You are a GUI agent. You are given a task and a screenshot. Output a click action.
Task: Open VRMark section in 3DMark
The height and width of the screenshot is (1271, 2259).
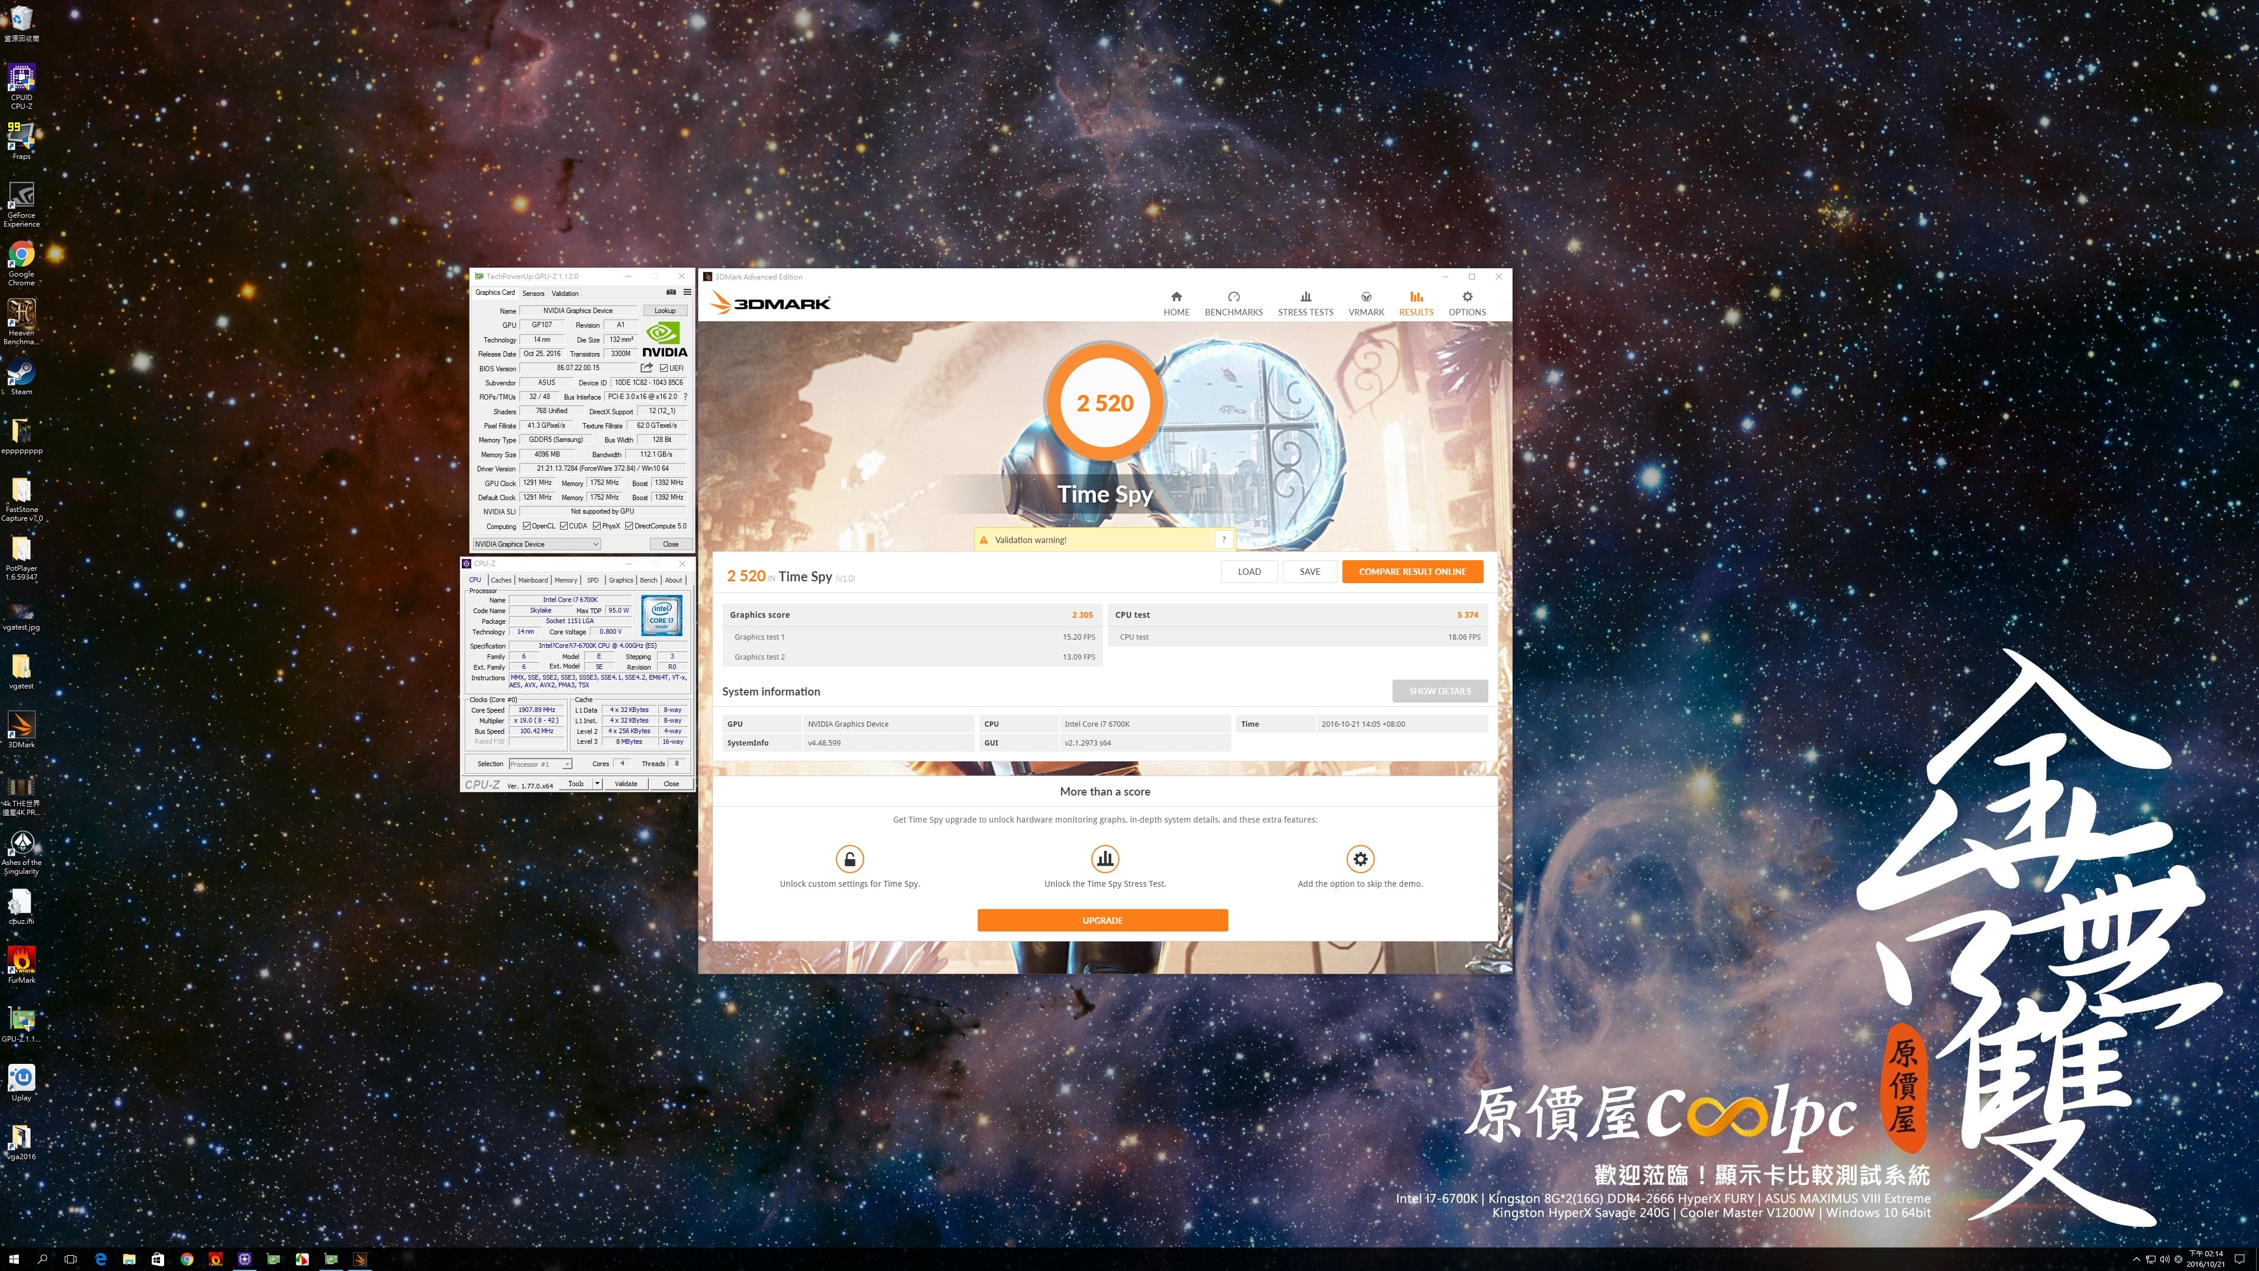[x=1365, y=304]
